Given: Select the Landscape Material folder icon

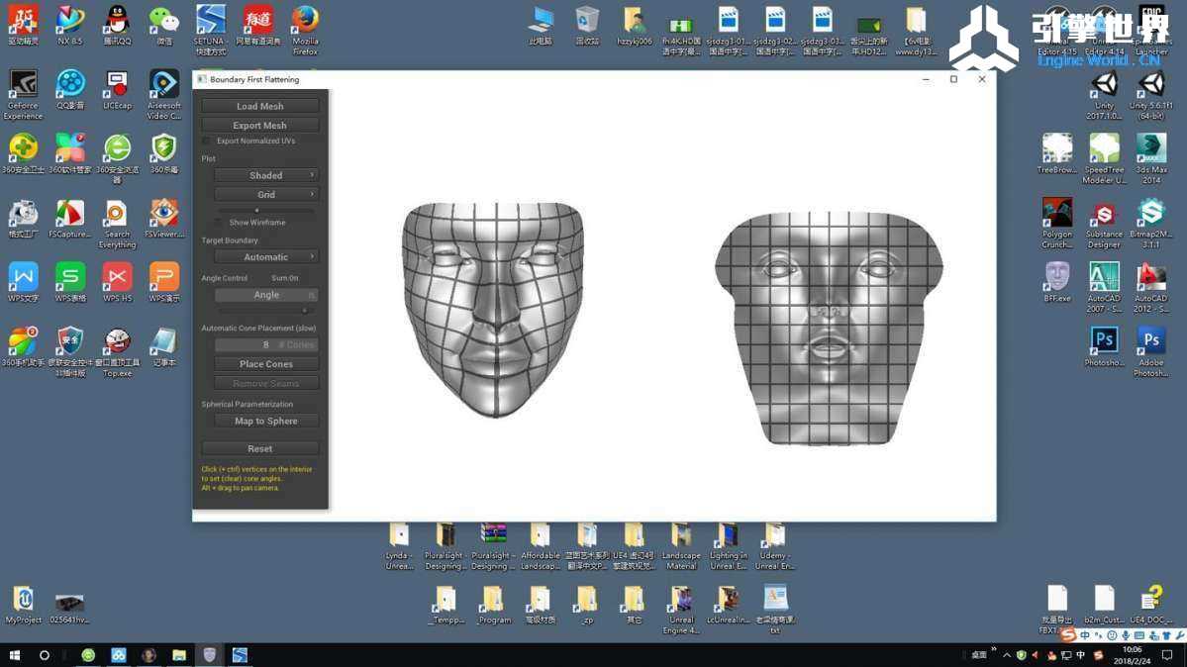Looking at the screenshot, I should click(x=680, y=546).
